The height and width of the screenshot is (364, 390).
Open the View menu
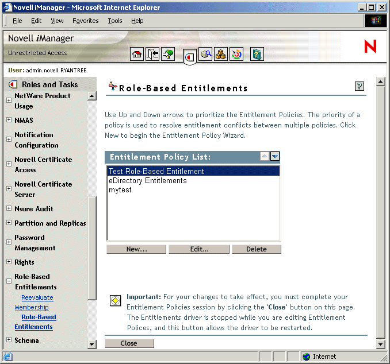point(57,21)
